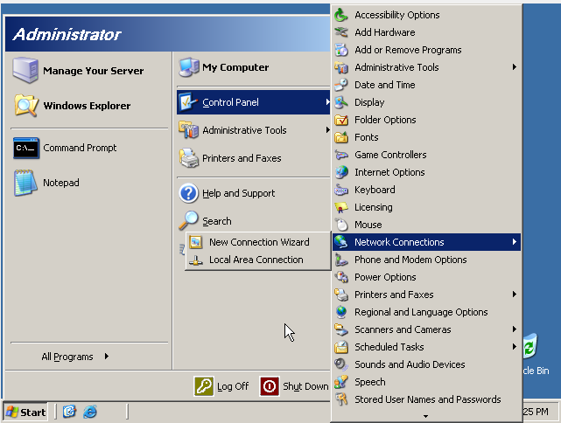Open the Display icon
The height and width of the screenshot is (423, 561).
(341, 102)
